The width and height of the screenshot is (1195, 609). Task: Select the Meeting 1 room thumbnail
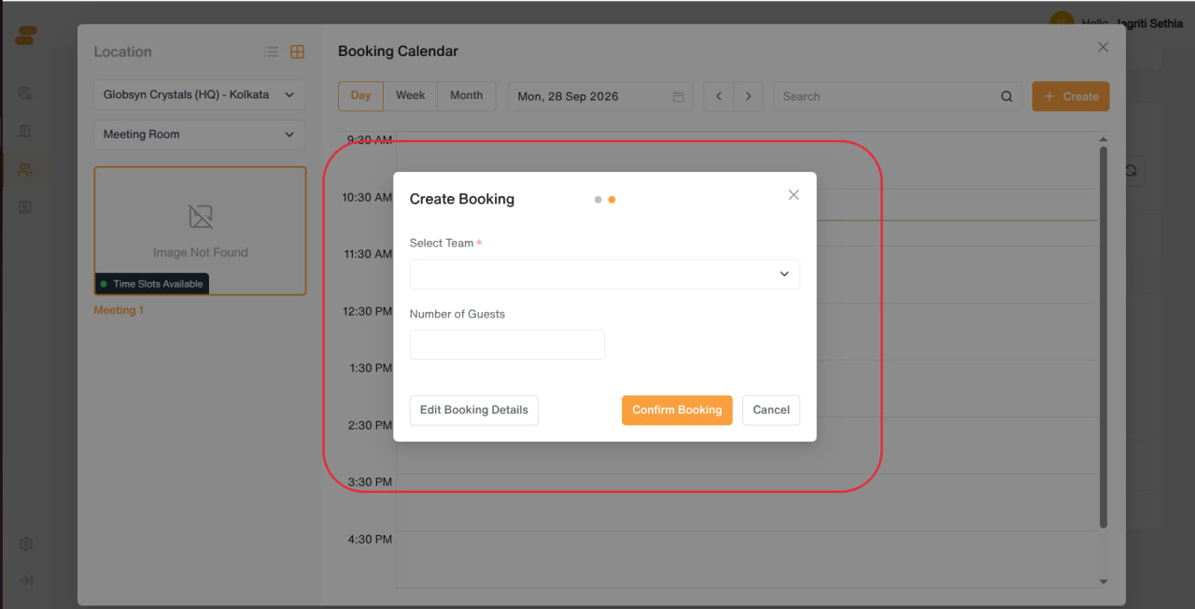[200, 231]
